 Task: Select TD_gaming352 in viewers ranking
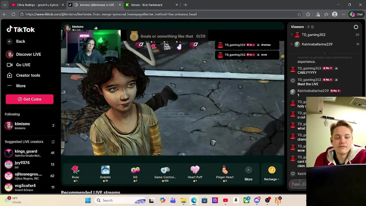tap(325, 35)
